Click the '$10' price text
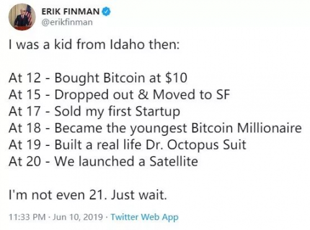310x230 pixels. [176, 78]
